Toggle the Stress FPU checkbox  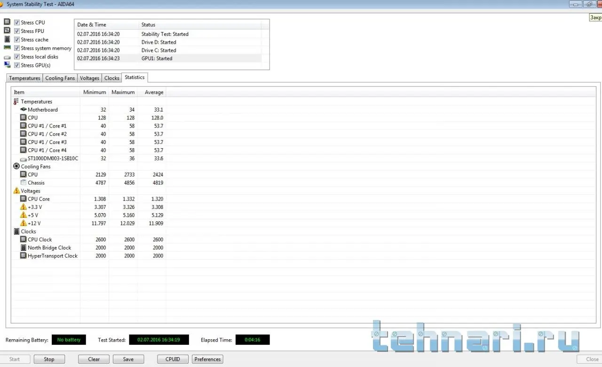17,31
